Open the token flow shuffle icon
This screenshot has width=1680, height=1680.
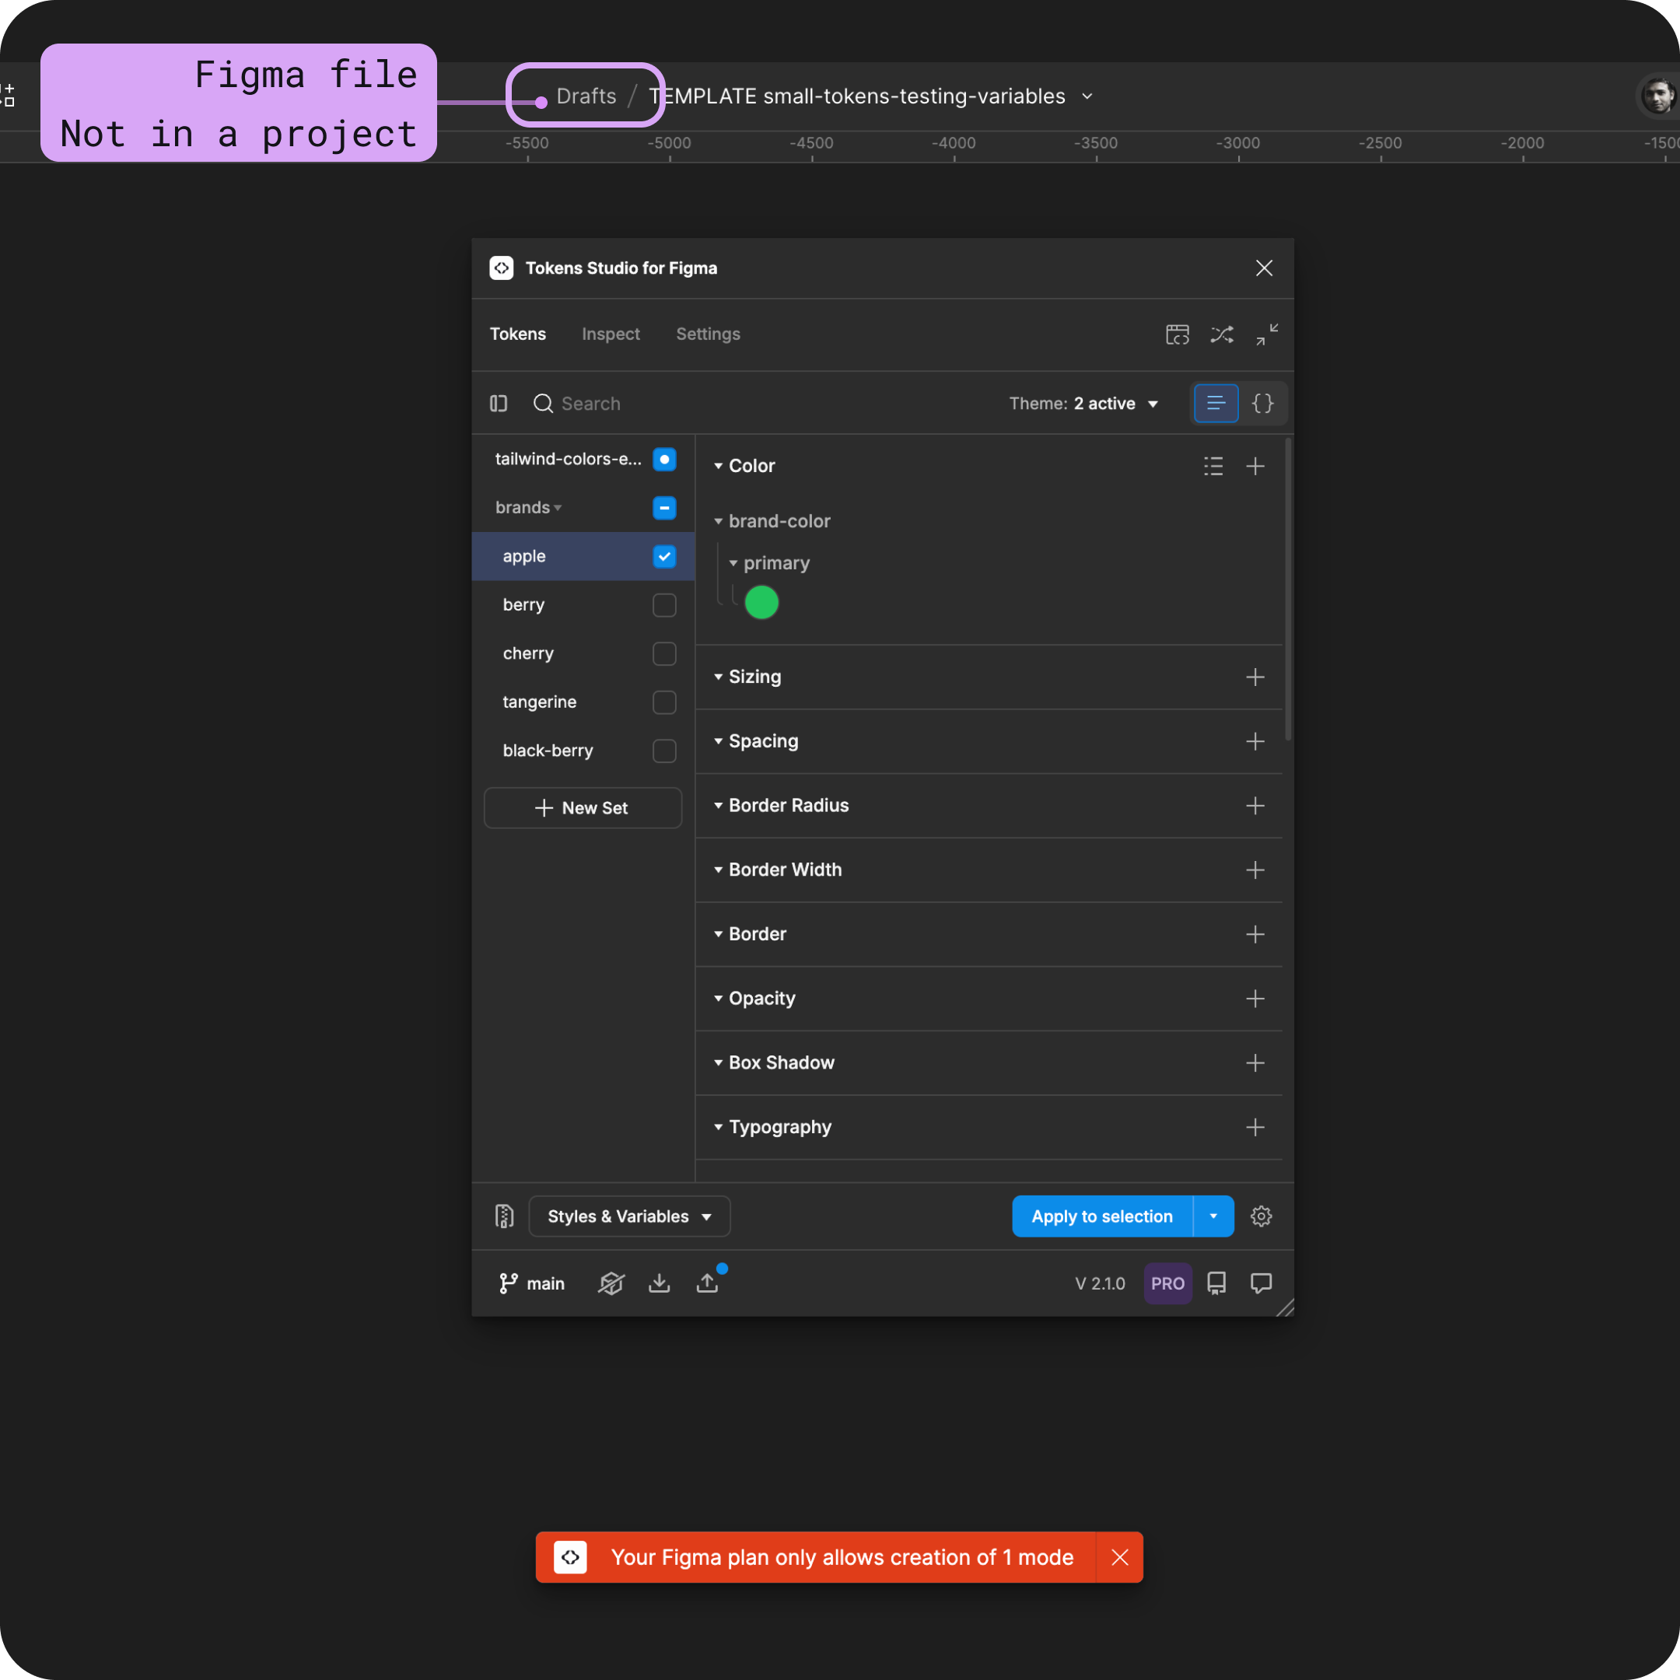point(1222,334)
